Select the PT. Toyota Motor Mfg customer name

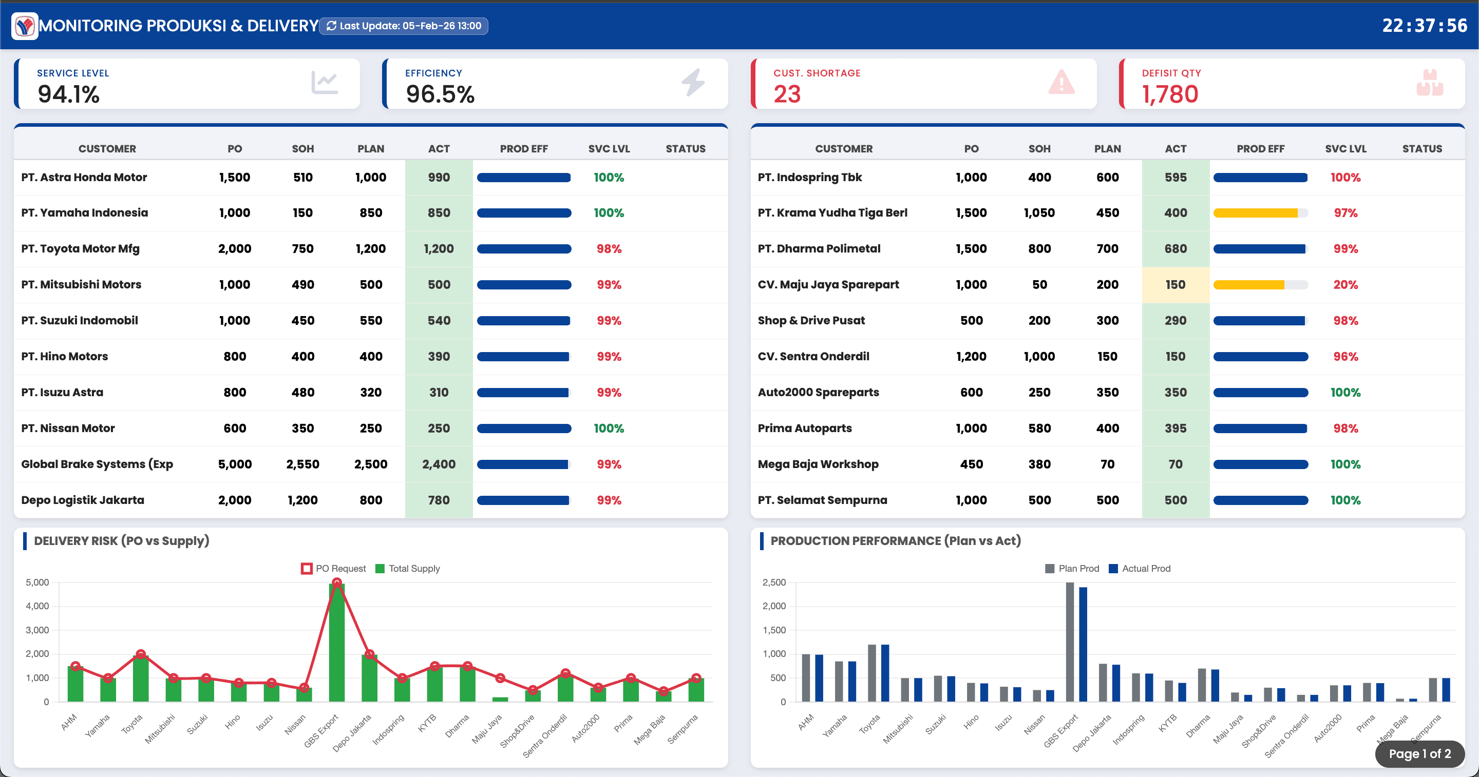click(x=81, y=249)
